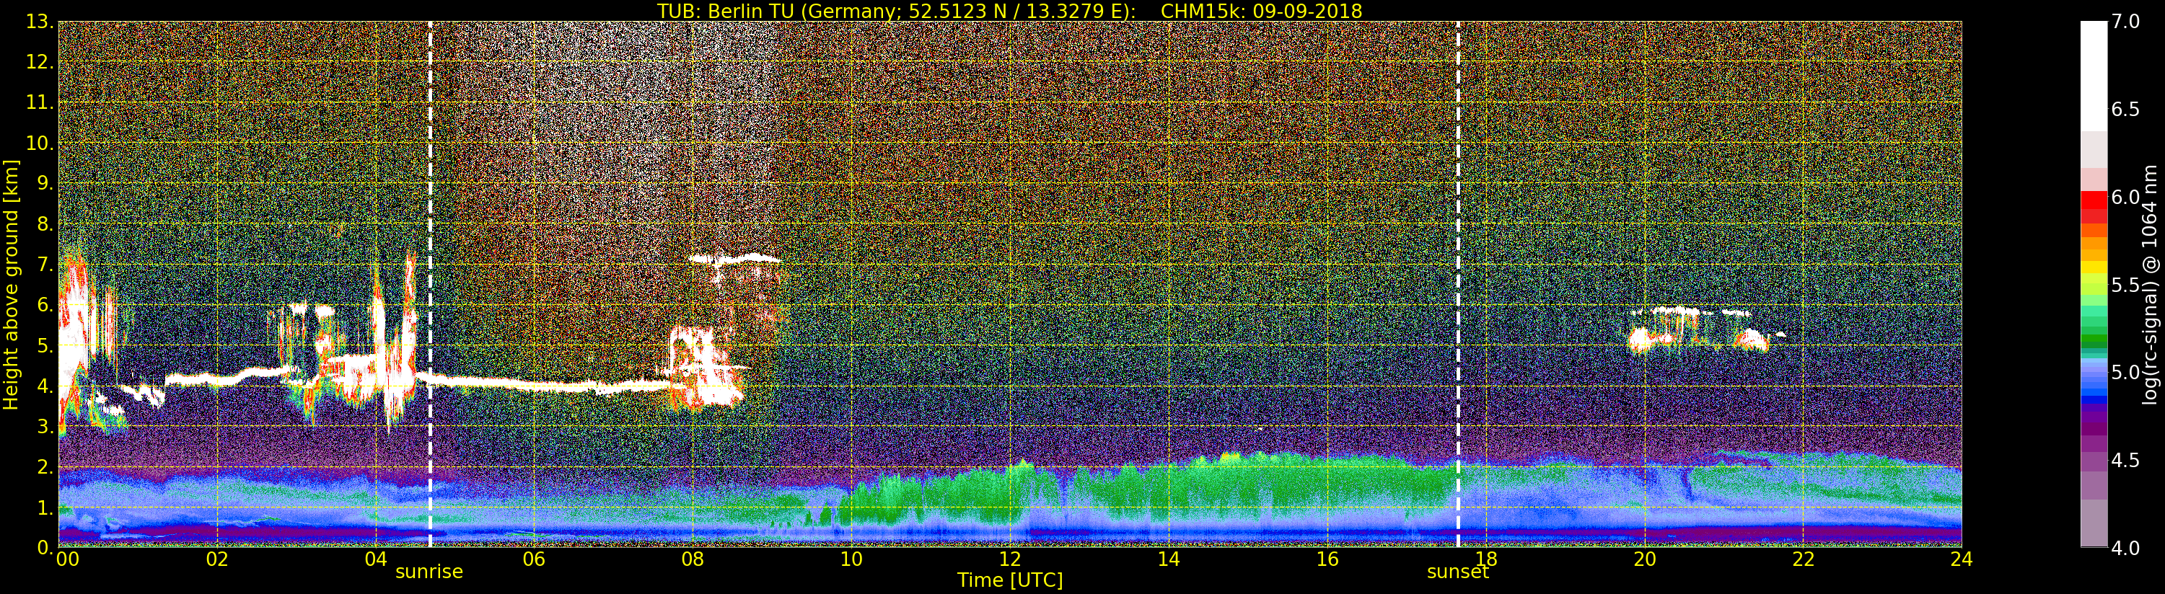Click the Height above ground axis label

pos(11,285)
